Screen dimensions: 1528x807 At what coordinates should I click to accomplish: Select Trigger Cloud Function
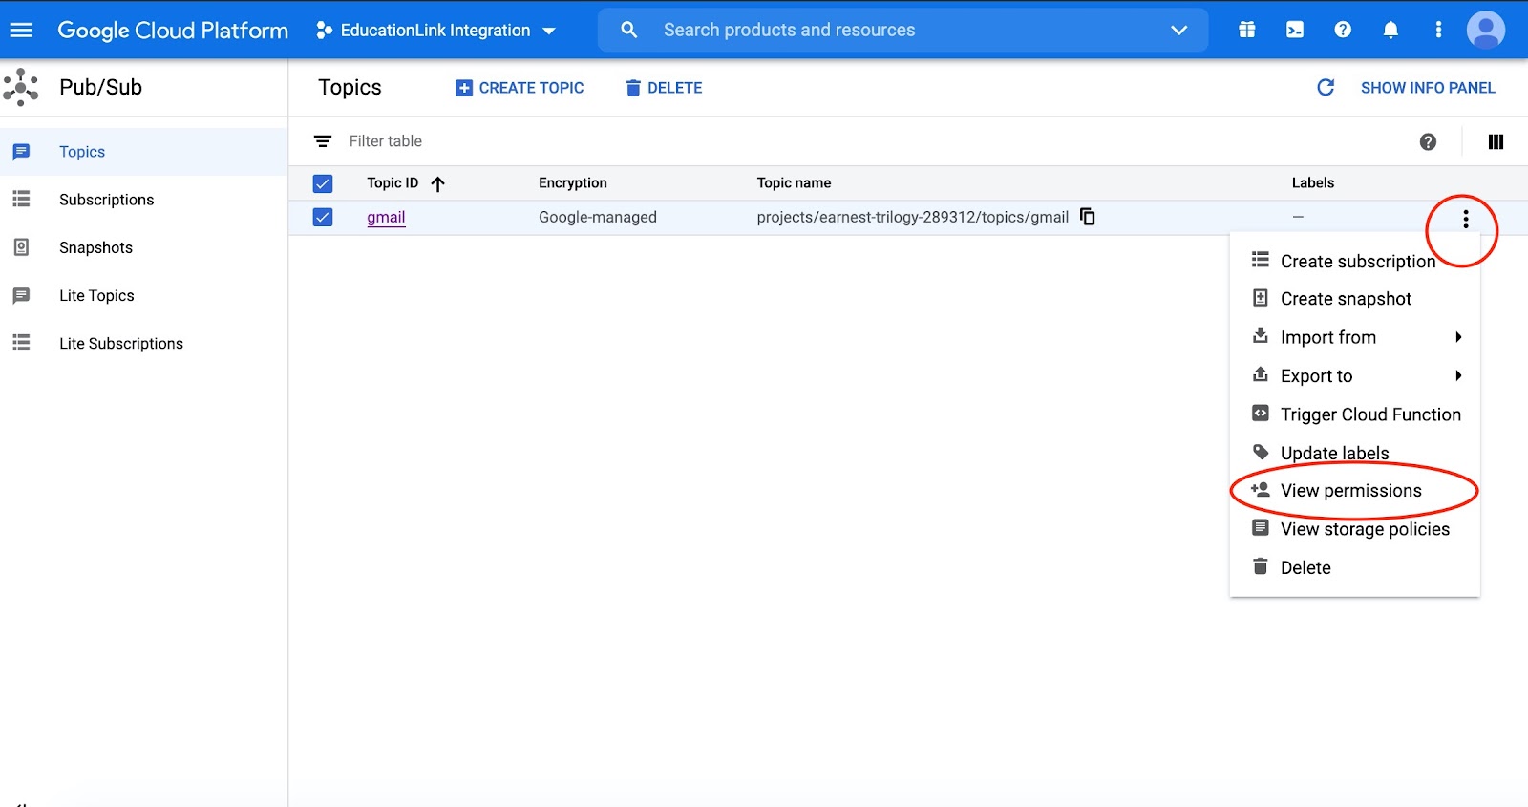tap(1355, 414)
